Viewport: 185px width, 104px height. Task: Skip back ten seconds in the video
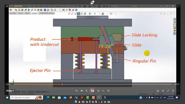tap(86, 91)
